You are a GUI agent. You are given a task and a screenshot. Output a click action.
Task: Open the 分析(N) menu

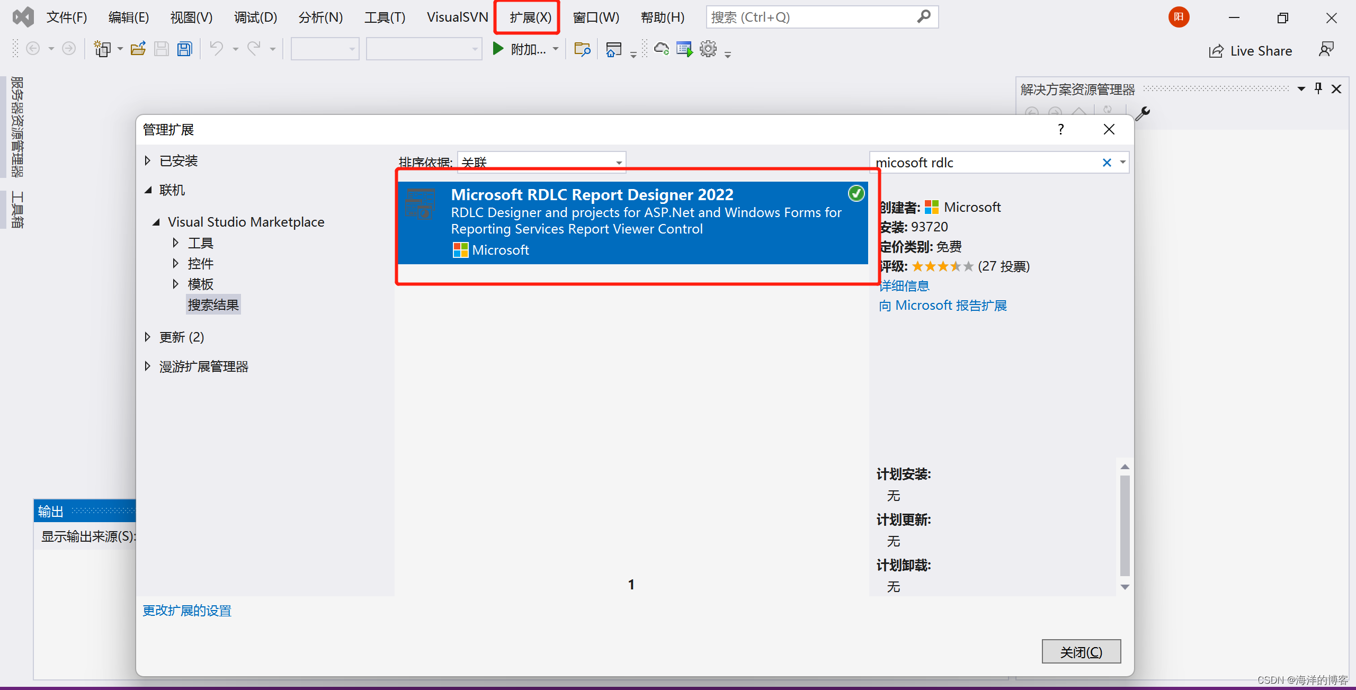coord(320,17)
